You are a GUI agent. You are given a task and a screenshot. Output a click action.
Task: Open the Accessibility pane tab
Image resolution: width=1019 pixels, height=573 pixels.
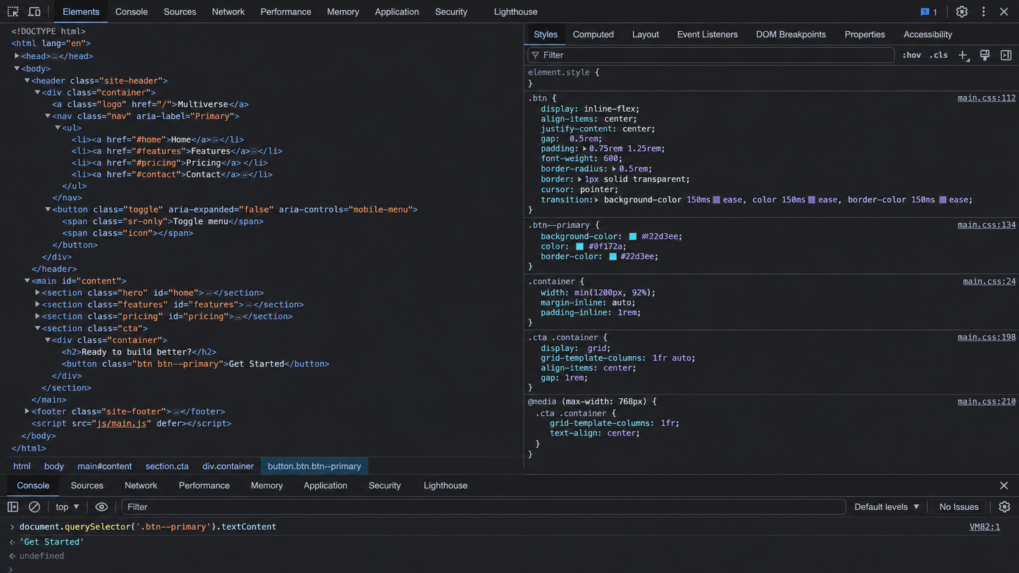[928, 34]
